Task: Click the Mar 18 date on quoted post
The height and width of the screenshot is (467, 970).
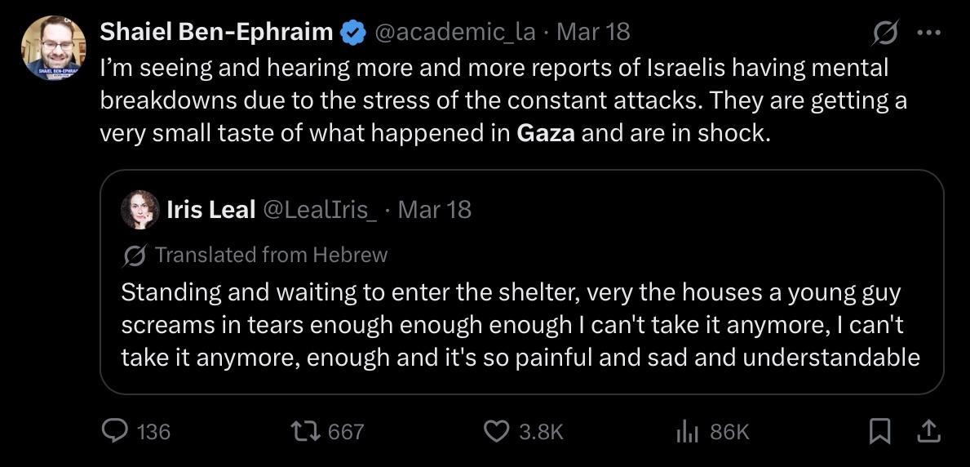Action: pos(434,210)
